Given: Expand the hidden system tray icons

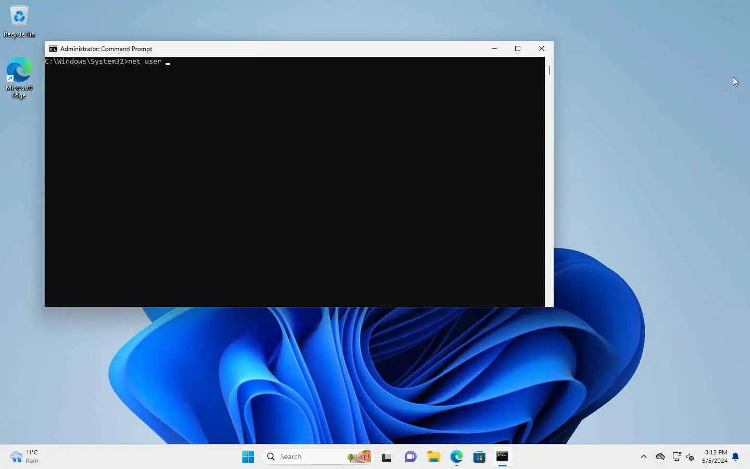Looking at the screenshot, I should [x=644, y=456].
